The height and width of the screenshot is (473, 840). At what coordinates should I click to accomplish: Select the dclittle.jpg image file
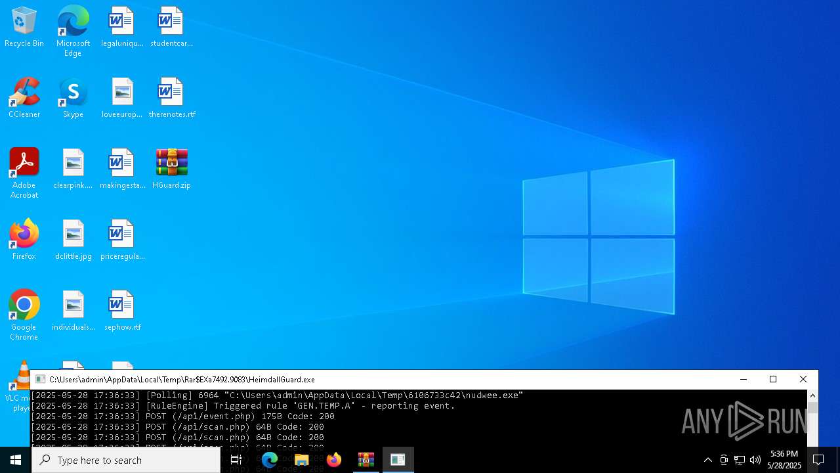point(73,240)
